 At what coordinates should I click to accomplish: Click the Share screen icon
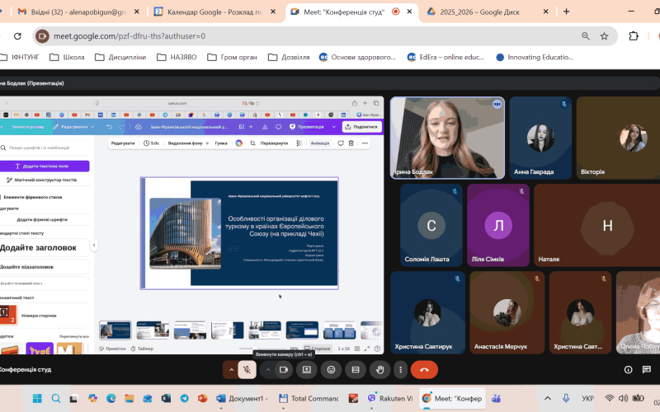tap(307, 370)
